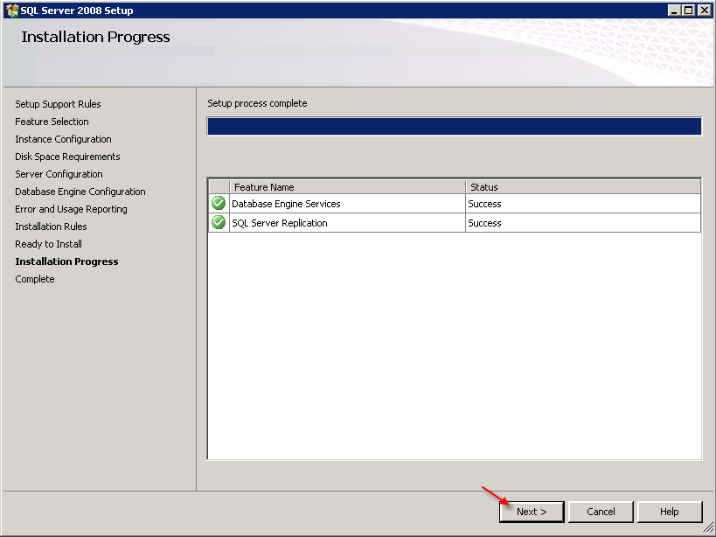This screenshot has width=716, height=537.
Task: Open Help for this setup page
Action: [670, 512]
